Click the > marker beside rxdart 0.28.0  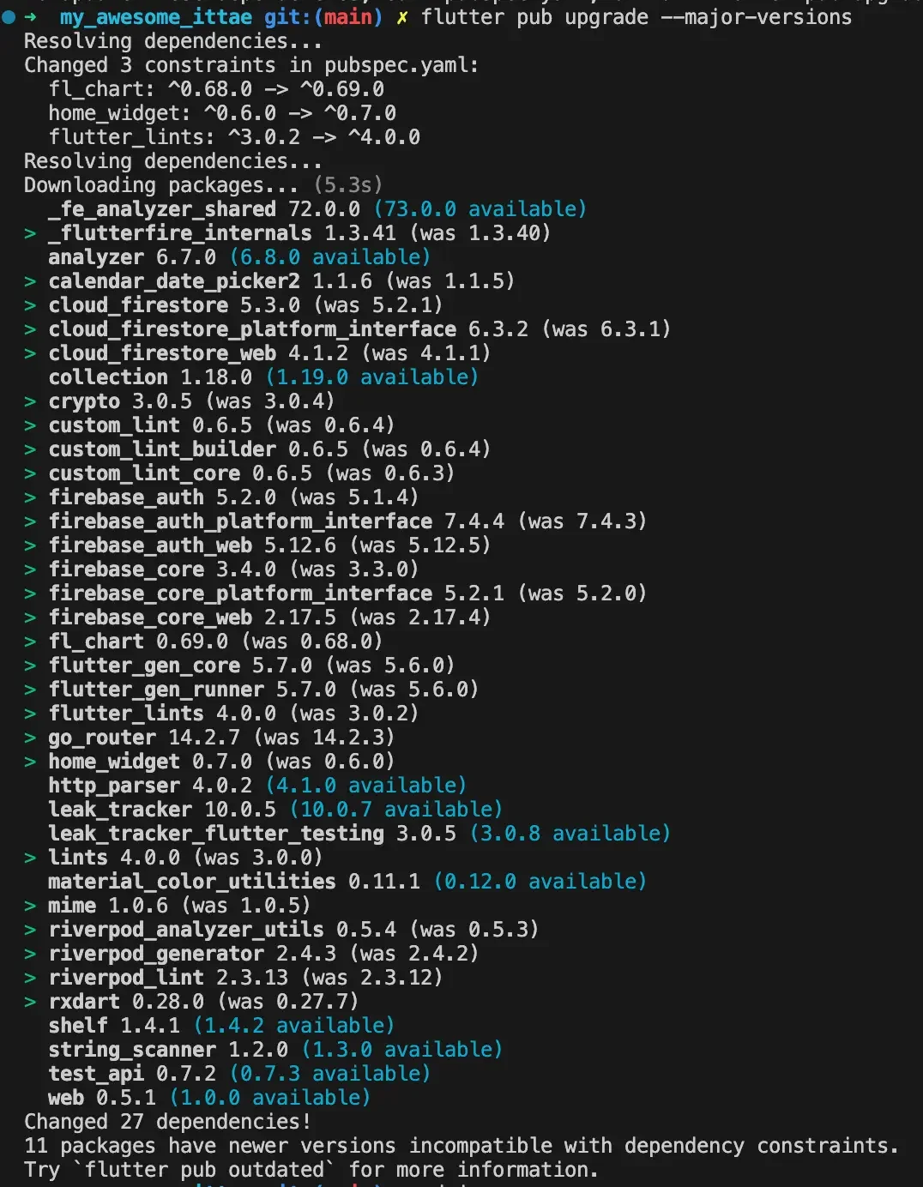tap(30, 1002)
